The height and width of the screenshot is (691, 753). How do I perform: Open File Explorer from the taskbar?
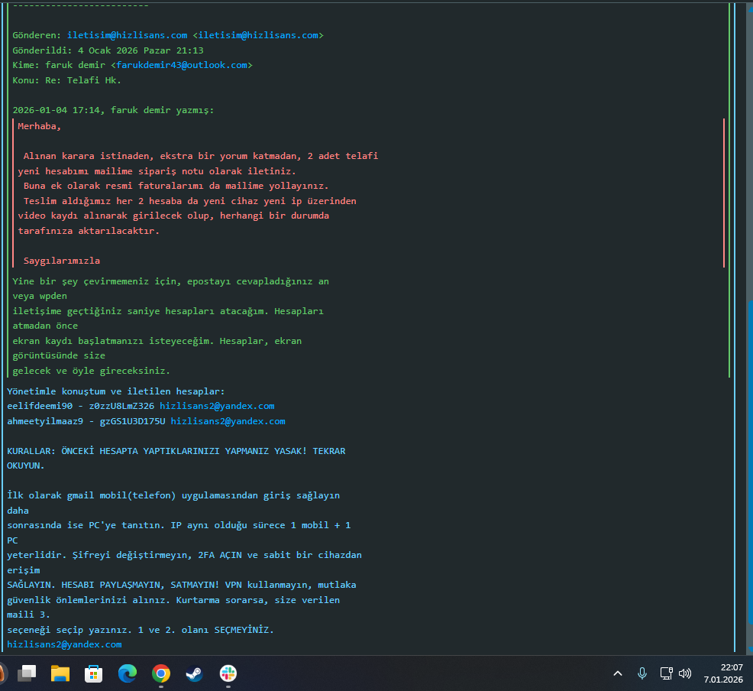(x=60, y=673)
